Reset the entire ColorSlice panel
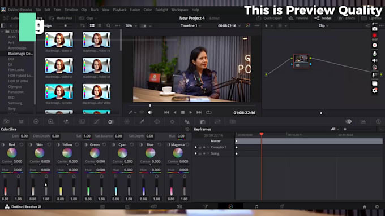Viewport: 385px width, 216px height. (187, 129)
